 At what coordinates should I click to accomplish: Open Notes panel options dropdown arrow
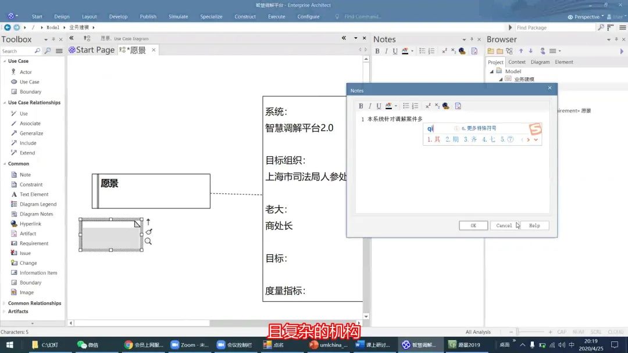[464, 39]
